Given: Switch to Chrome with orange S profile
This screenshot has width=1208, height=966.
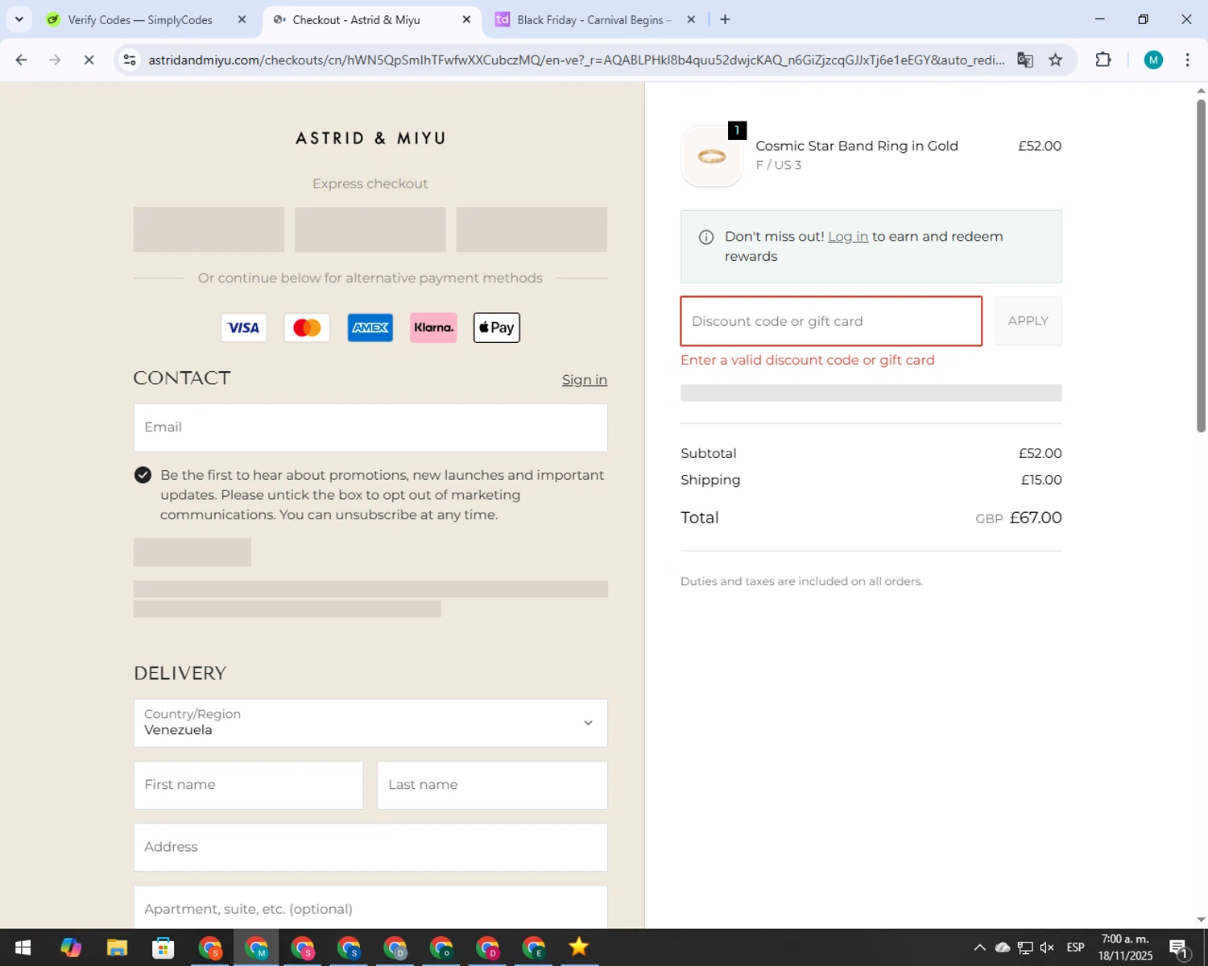Looking at the screenshot, I should [210, 947].
